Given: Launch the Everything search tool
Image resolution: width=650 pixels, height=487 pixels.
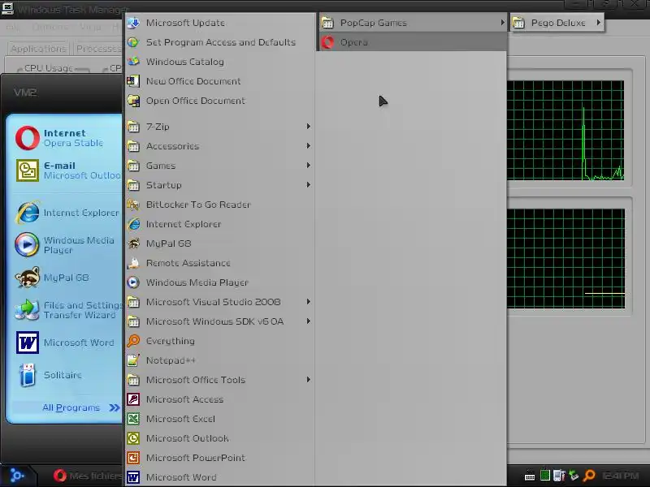Looking at the screenshot, I should [219, 341].
